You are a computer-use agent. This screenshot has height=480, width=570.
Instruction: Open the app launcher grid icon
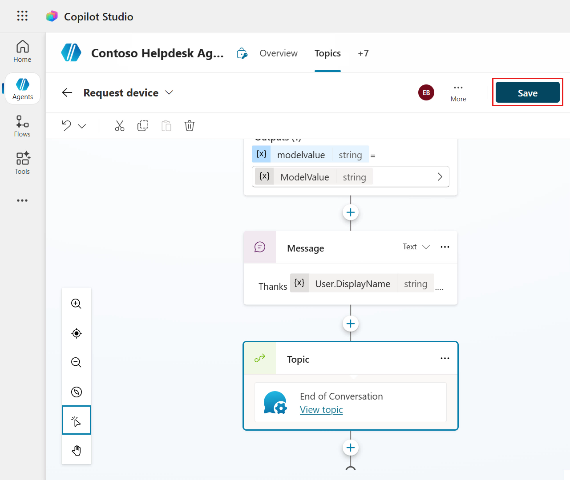[x=22, y=16]
